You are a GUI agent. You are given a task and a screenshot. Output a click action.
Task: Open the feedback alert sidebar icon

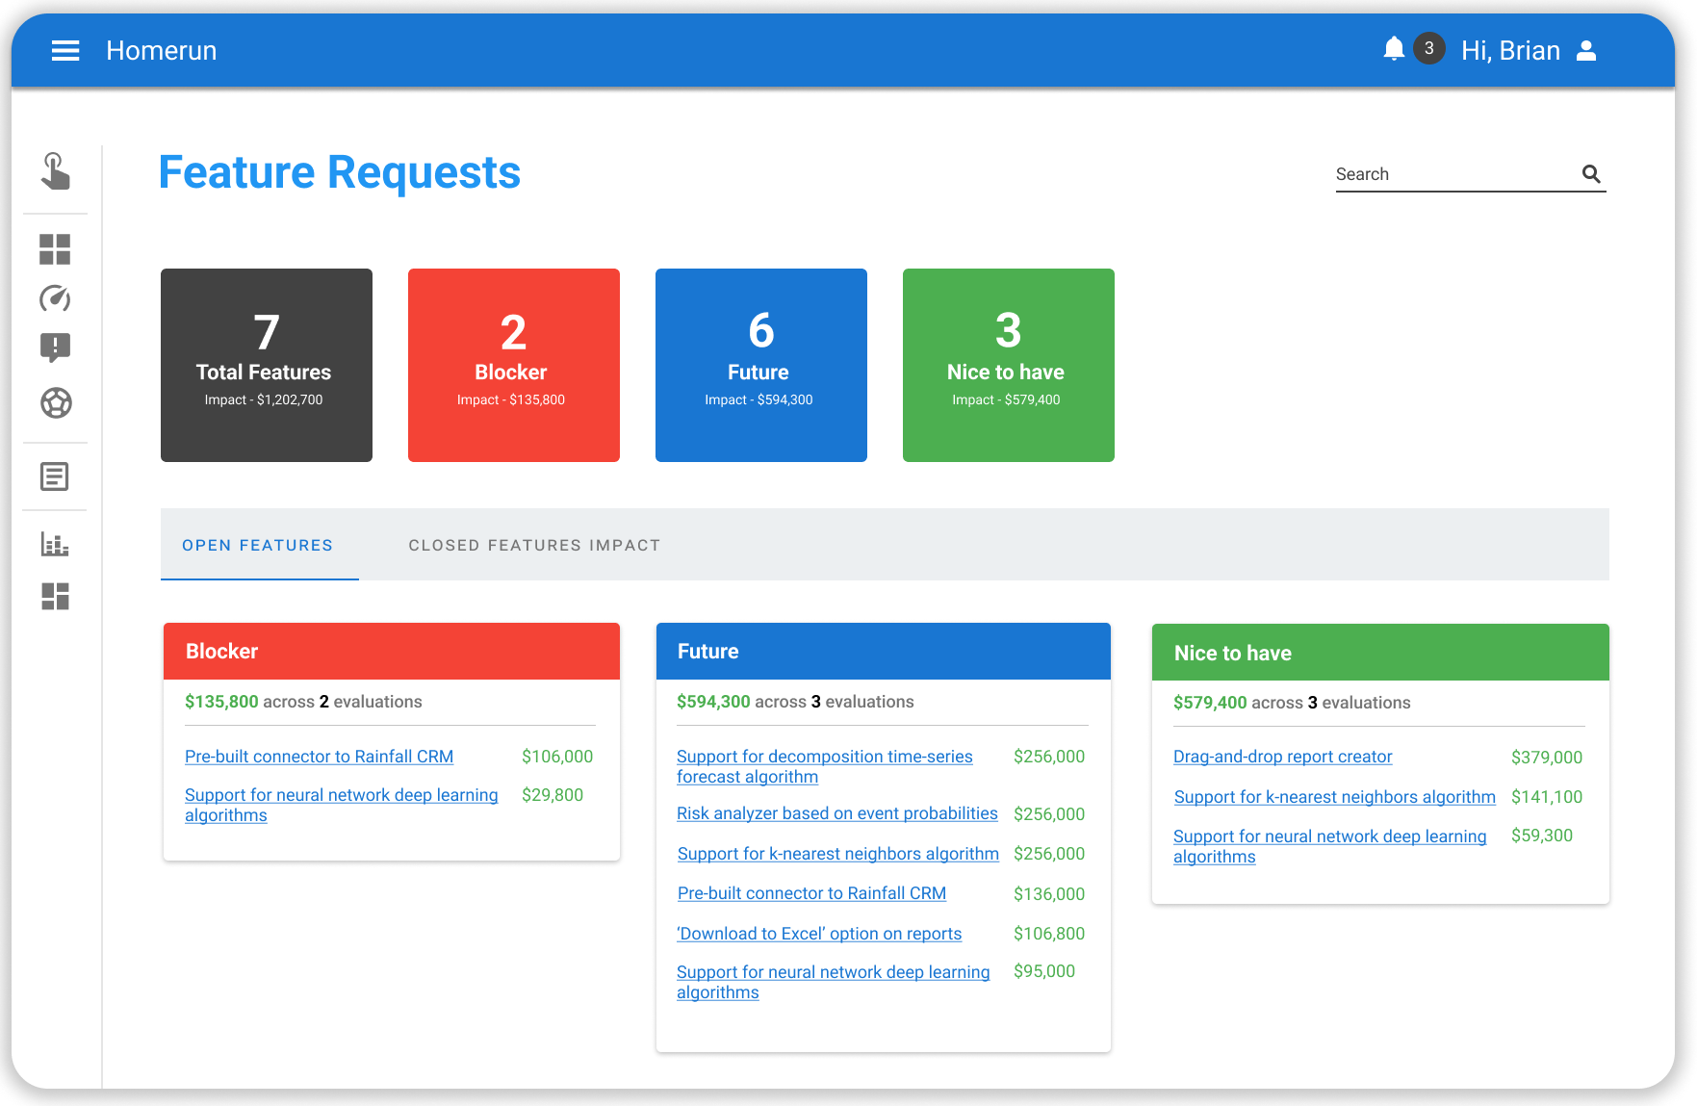point(55,348)
